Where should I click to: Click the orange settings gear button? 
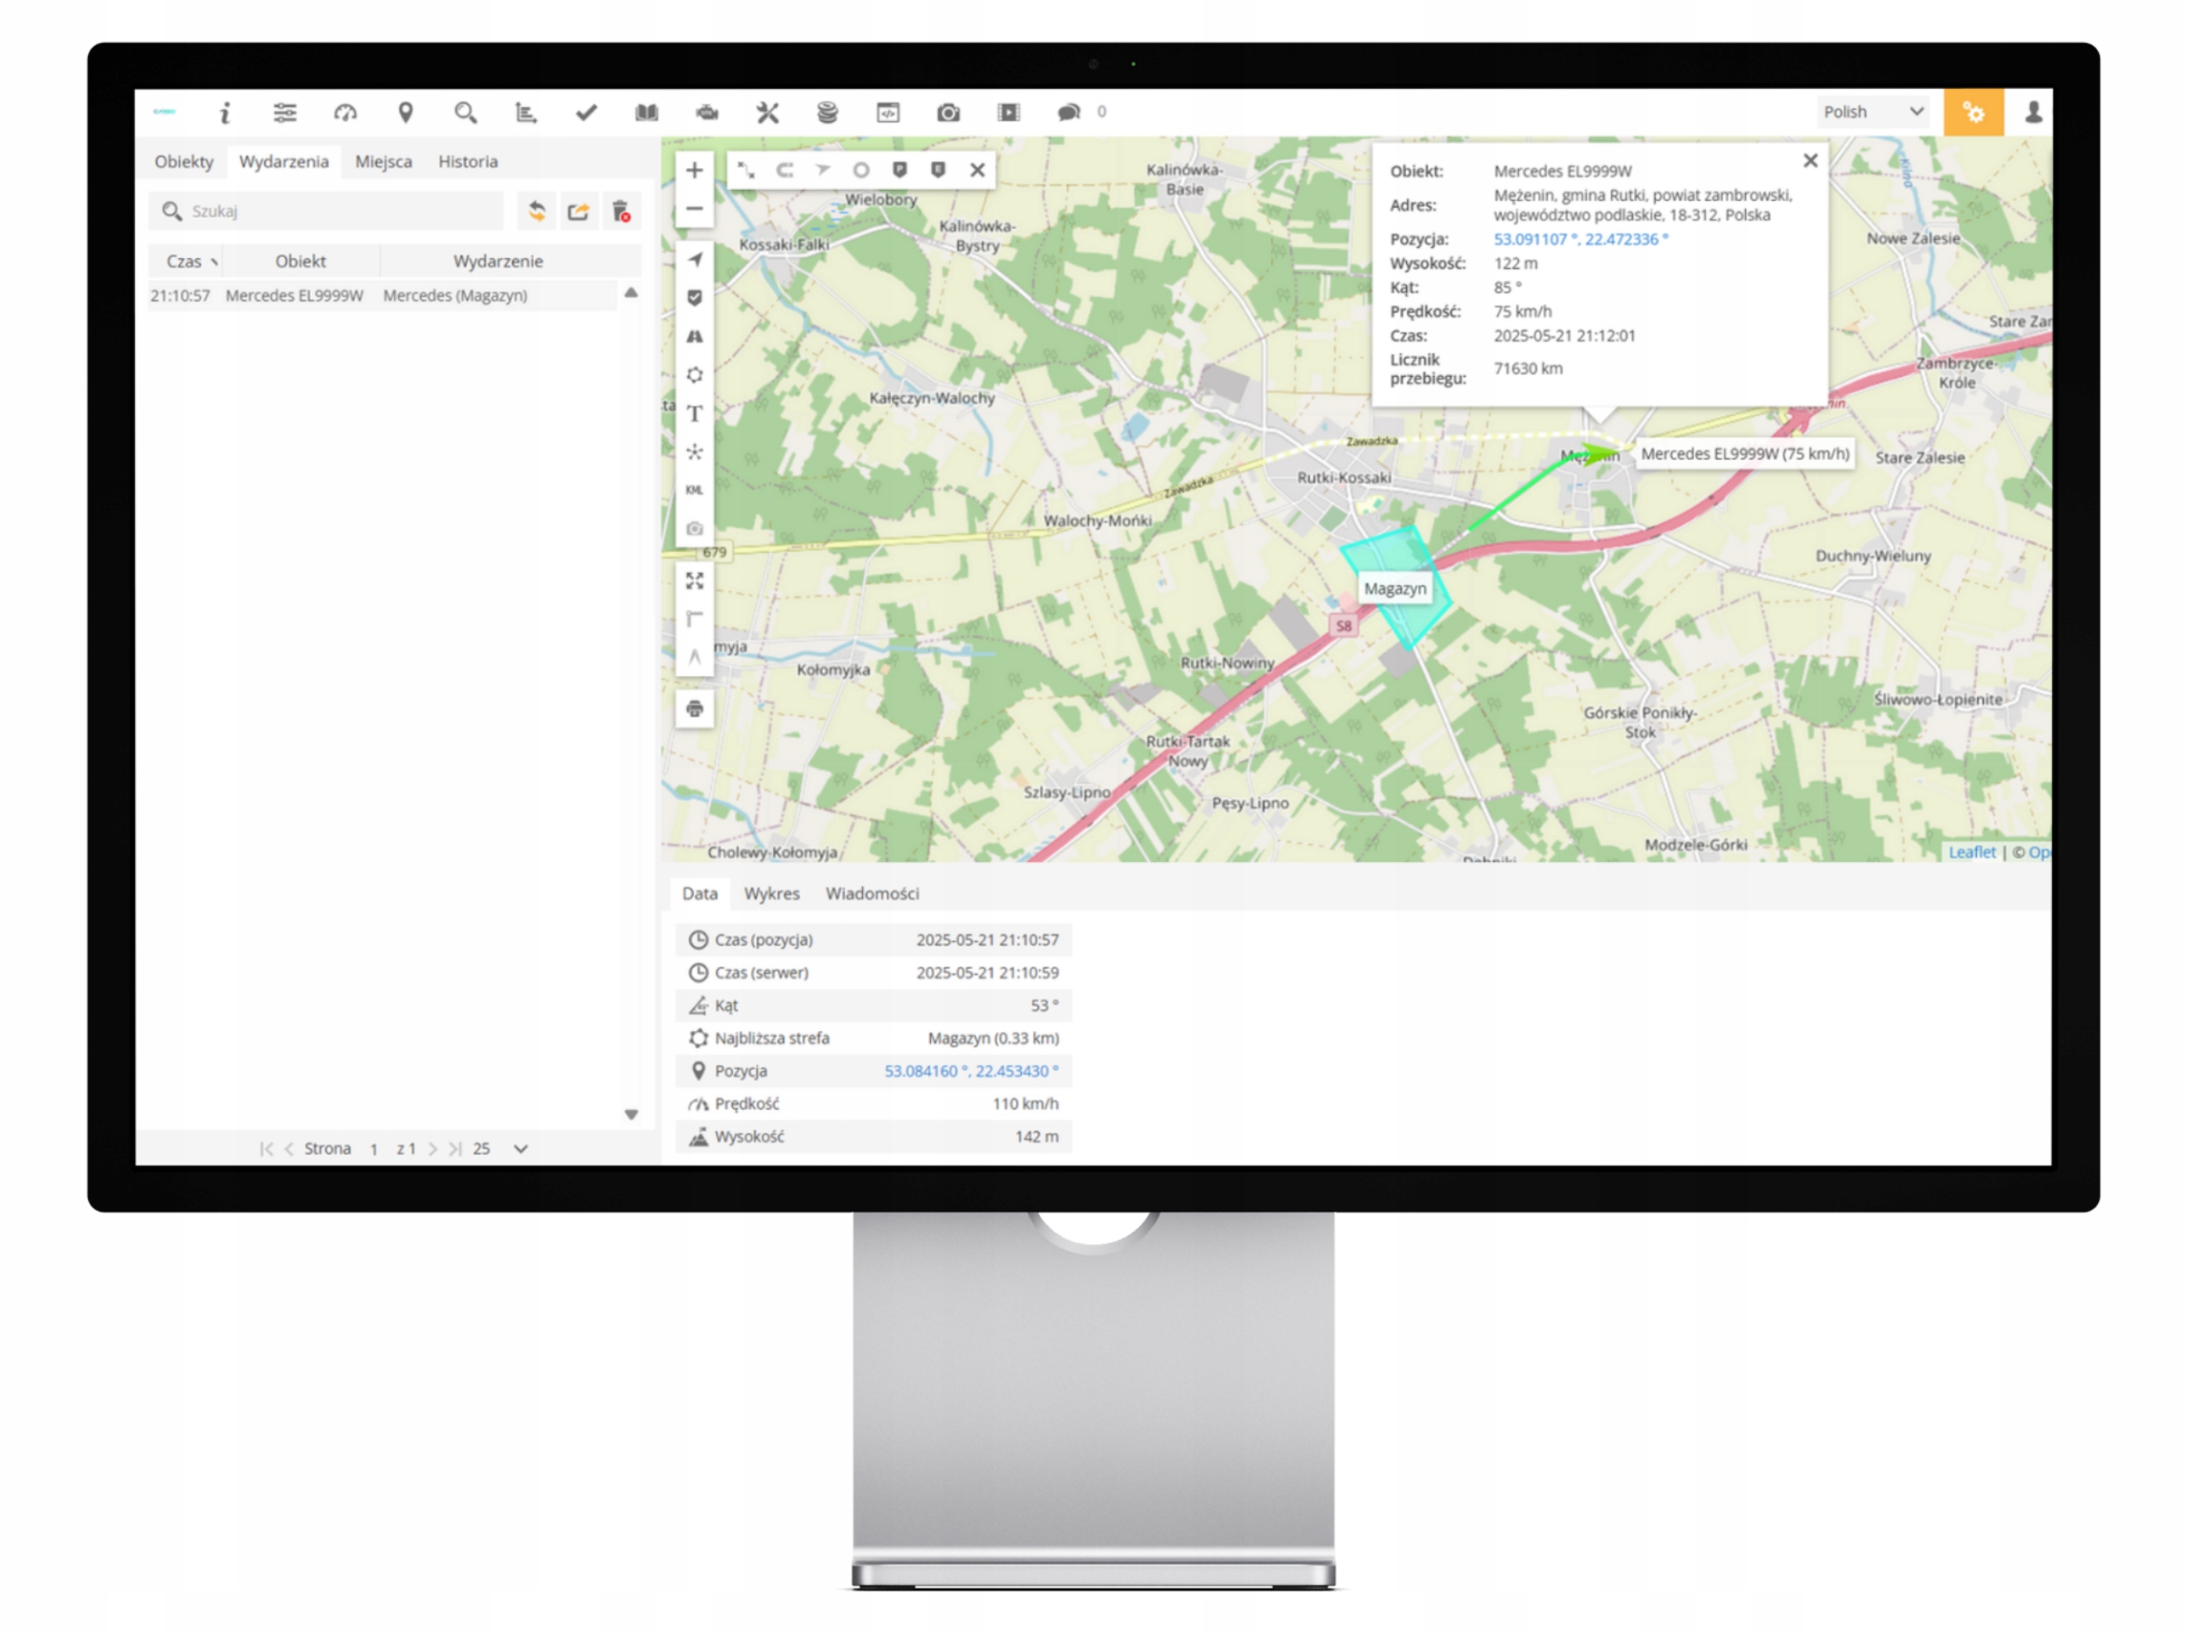coord(1973,113)
